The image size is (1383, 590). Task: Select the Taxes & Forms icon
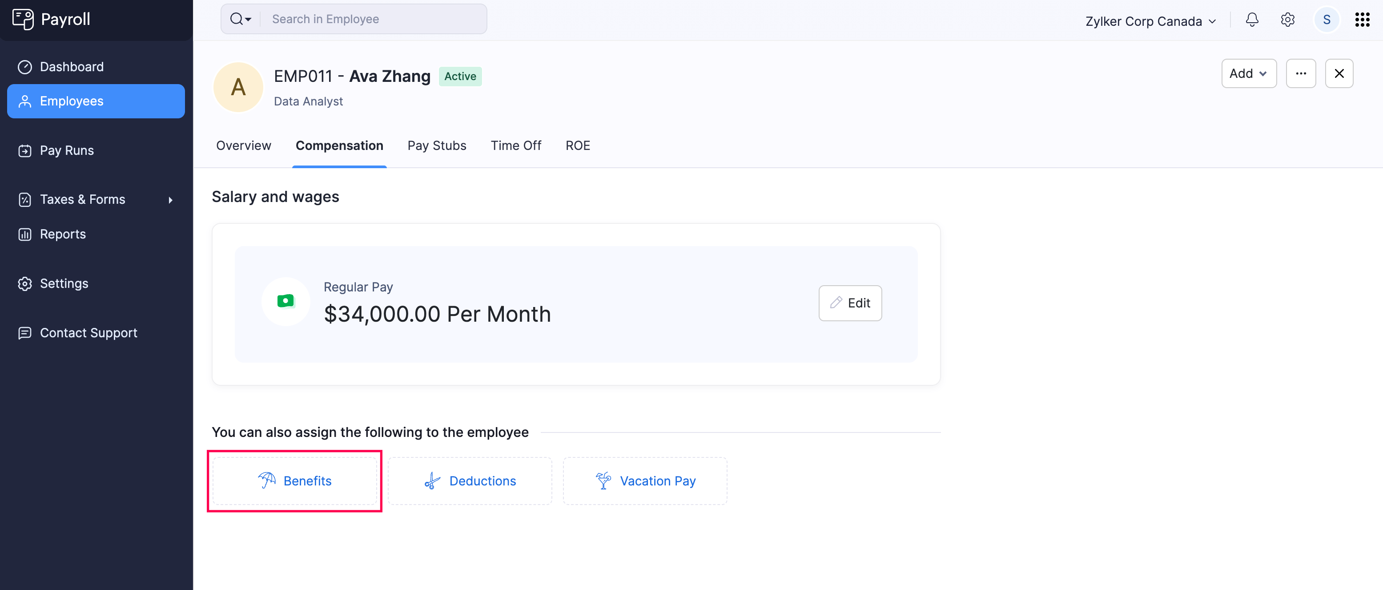[x=25, y=199]
